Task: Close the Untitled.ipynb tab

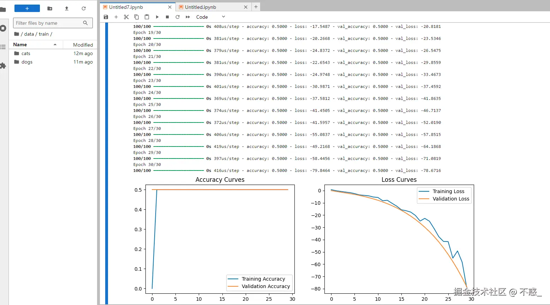Action: click(x=246, y=7)
